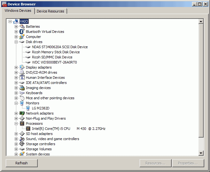
Task: Click the Ricoh Memory Stick disk icon
Action: pos(28,52)
